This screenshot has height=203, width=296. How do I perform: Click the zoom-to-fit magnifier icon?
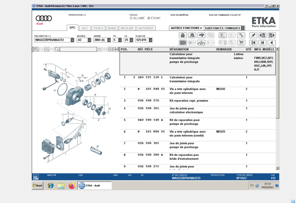47,49
